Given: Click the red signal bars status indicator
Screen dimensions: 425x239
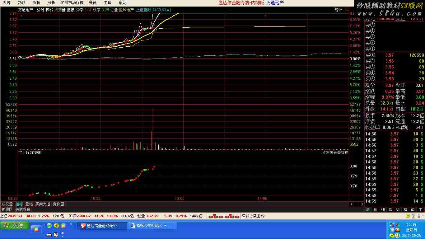Looking at the screenshot, I should [x=224, y=216].
